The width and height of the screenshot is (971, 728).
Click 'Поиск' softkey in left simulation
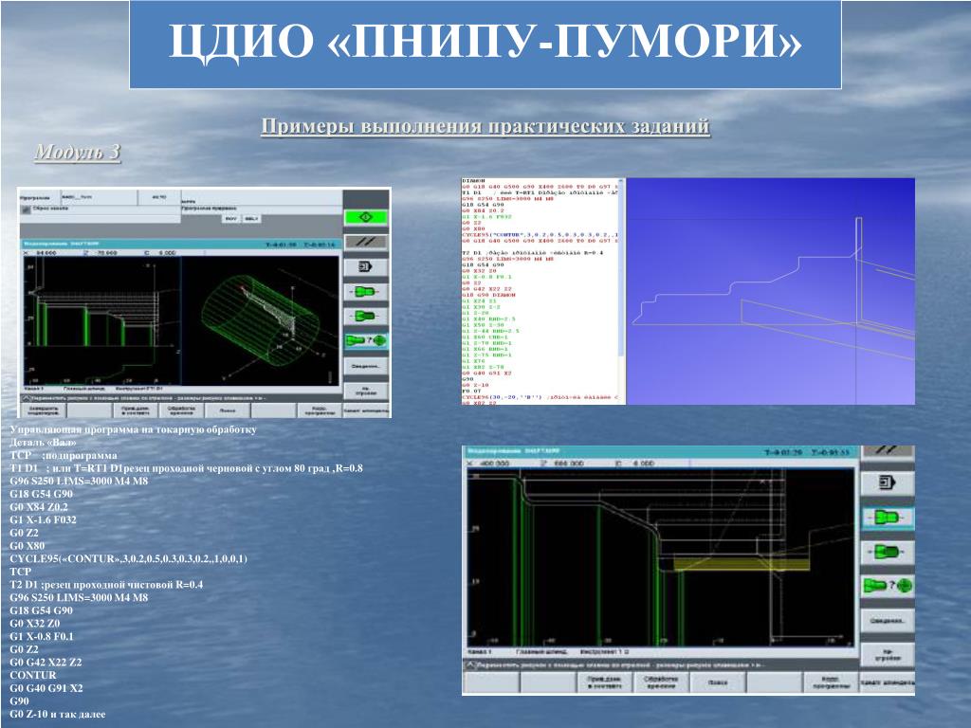pyautogui.click(x=228, y=411)
